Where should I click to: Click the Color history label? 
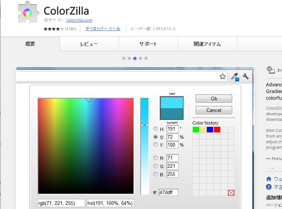click(206, 123)
